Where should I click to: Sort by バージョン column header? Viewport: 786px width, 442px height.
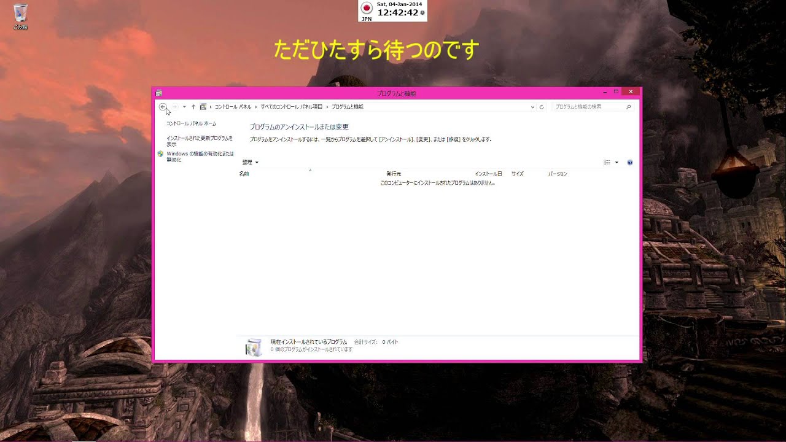tap(558, 174)
